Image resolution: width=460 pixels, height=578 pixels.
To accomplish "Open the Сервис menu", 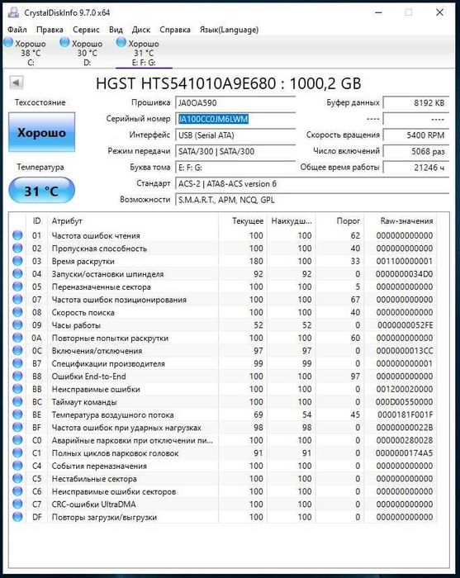I will pos(86,30).
